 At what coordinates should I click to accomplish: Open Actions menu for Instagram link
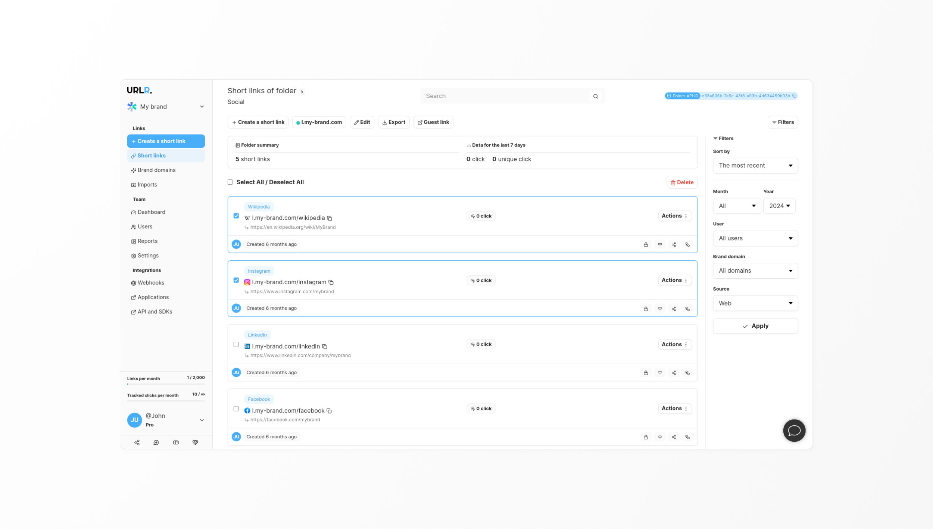[x=675, y=280]
